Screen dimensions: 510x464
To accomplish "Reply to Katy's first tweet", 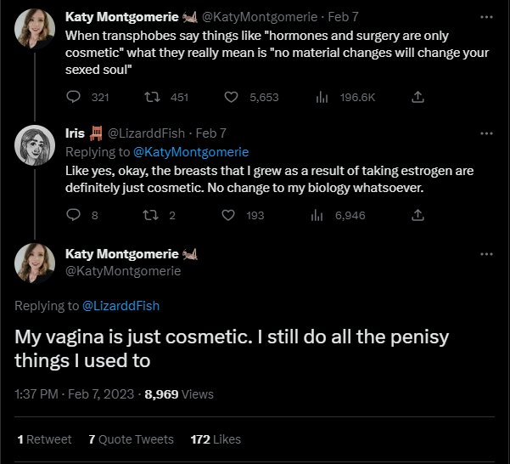I will pyautogui.click(x=73, y=97).
